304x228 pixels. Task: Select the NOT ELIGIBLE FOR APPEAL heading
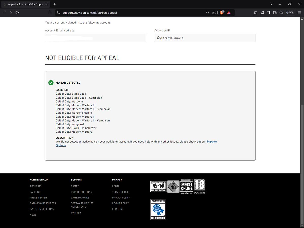click(x=82, y=58)
